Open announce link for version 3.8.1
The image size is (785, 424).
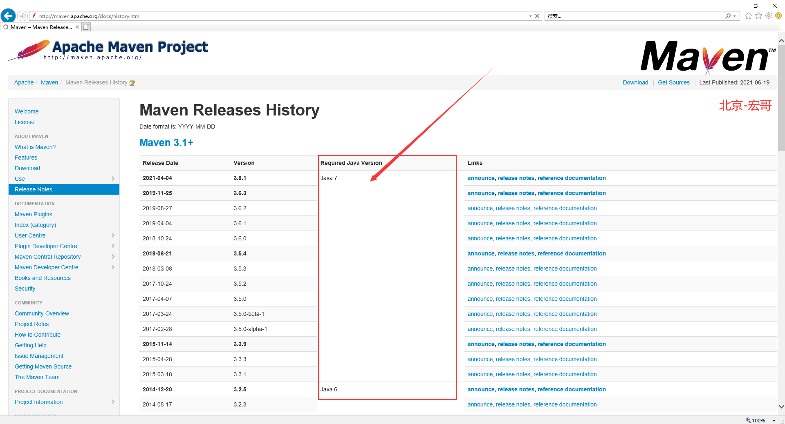(481, 178)
